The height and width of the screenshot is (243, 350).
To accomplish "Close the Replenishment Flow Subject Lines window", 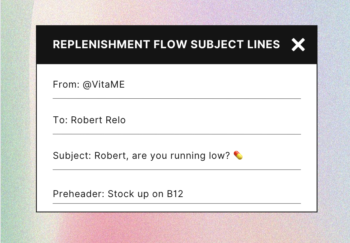I will coord(298,45).
